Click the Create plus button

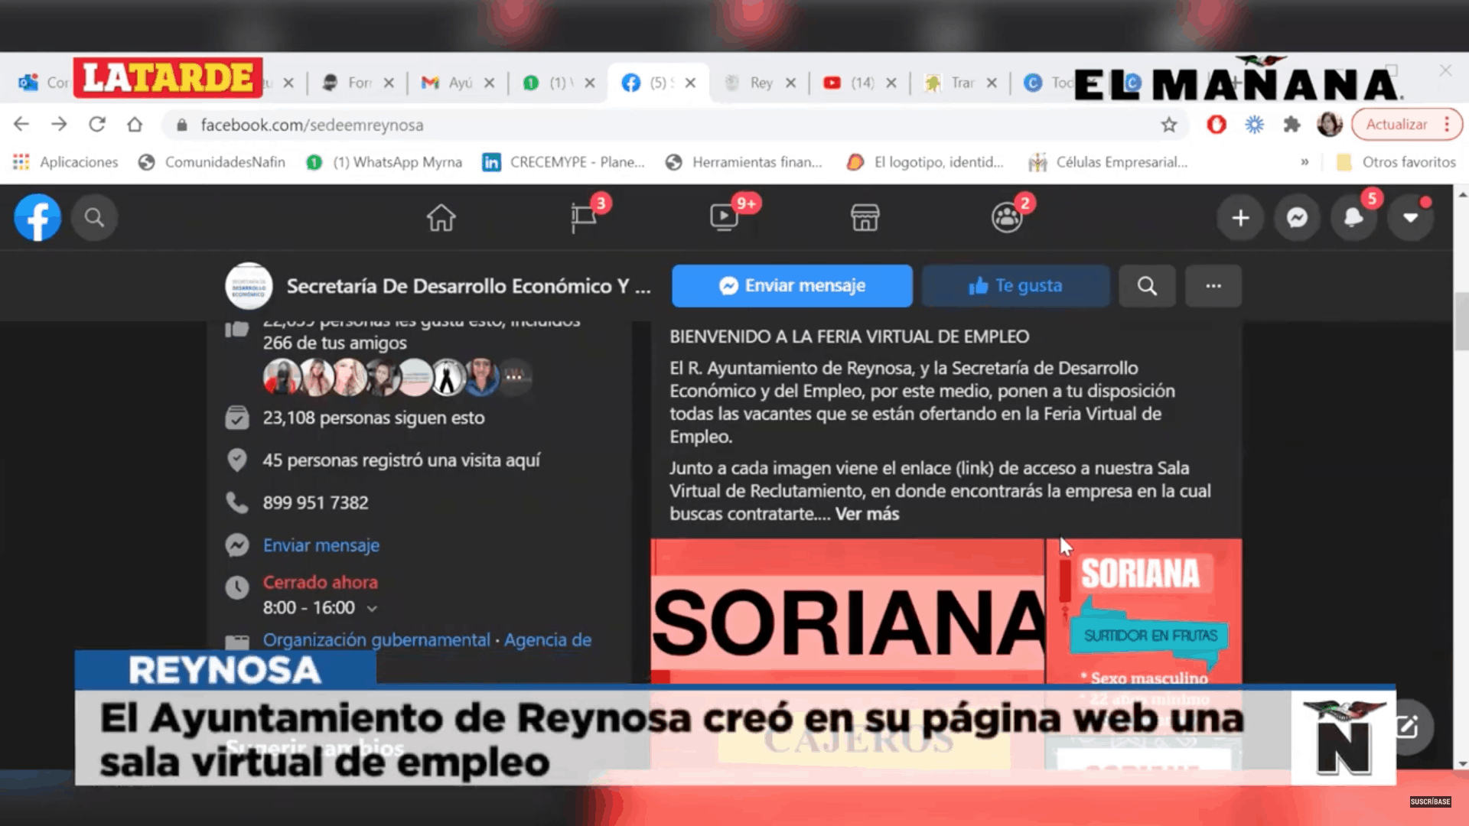click(1240, 218)
